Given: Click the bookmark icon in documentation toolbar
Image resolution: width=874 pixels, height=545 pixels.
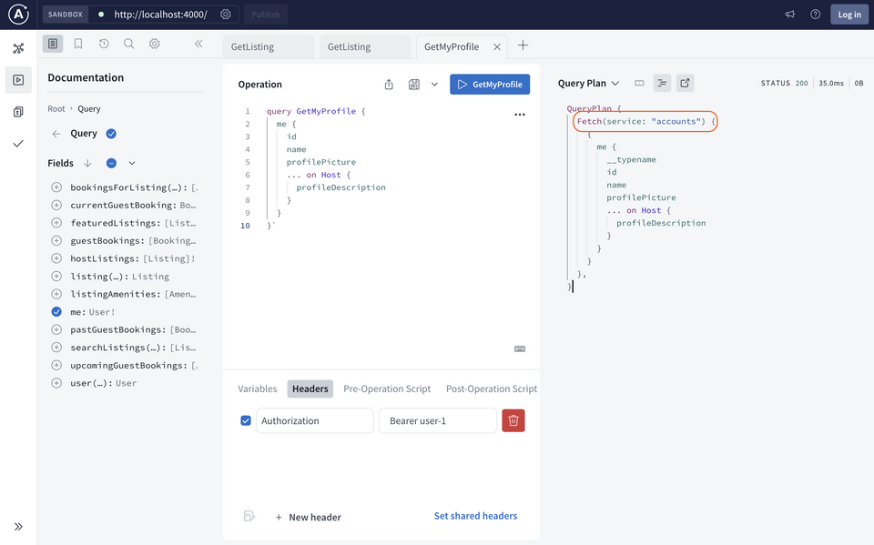Looking at the screenshot, I should click(x=78, y=44).
